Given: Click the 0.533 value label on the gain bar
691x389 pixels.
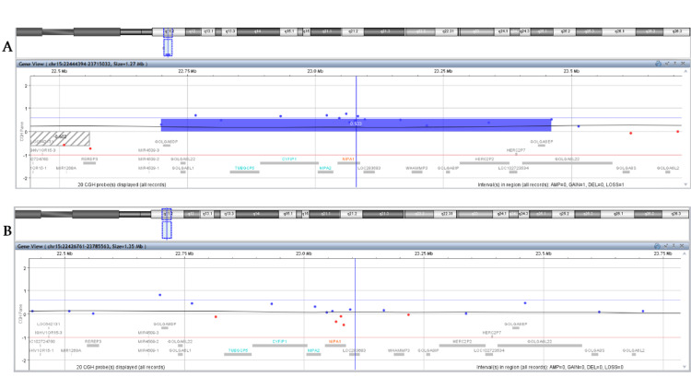Looking at the screenshot, I should [356, 124].
